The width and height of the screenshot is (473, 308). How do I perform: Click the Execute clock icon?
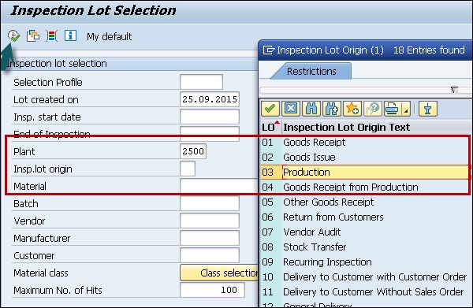pos(13,36)
